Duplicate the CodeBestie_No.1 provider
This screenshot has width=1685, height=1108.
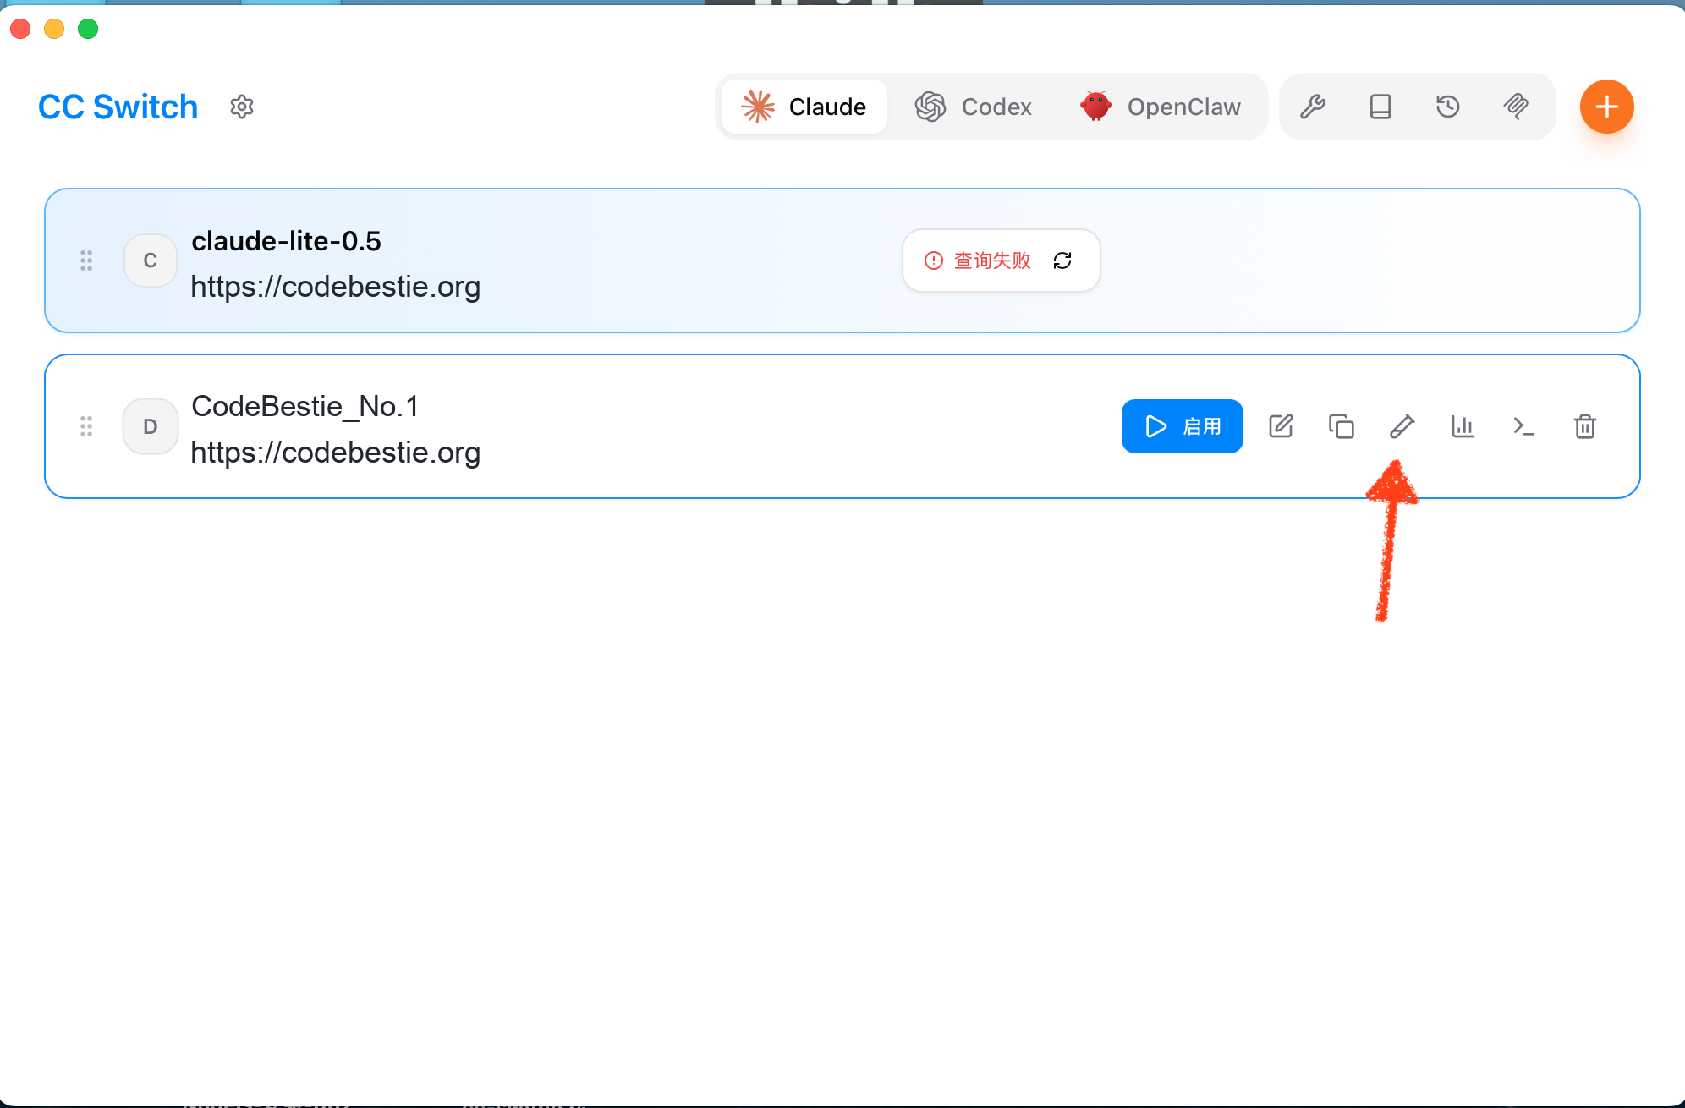[1342, 426]
